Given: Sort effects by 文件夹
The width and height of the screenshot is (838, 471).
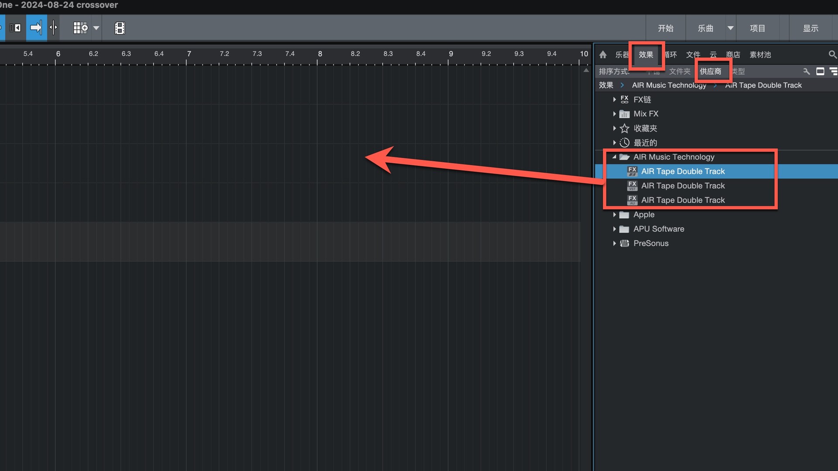Looking at the screenshot, I should (680, 71).
